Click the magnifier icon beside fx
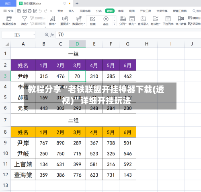 coord(47,35)
